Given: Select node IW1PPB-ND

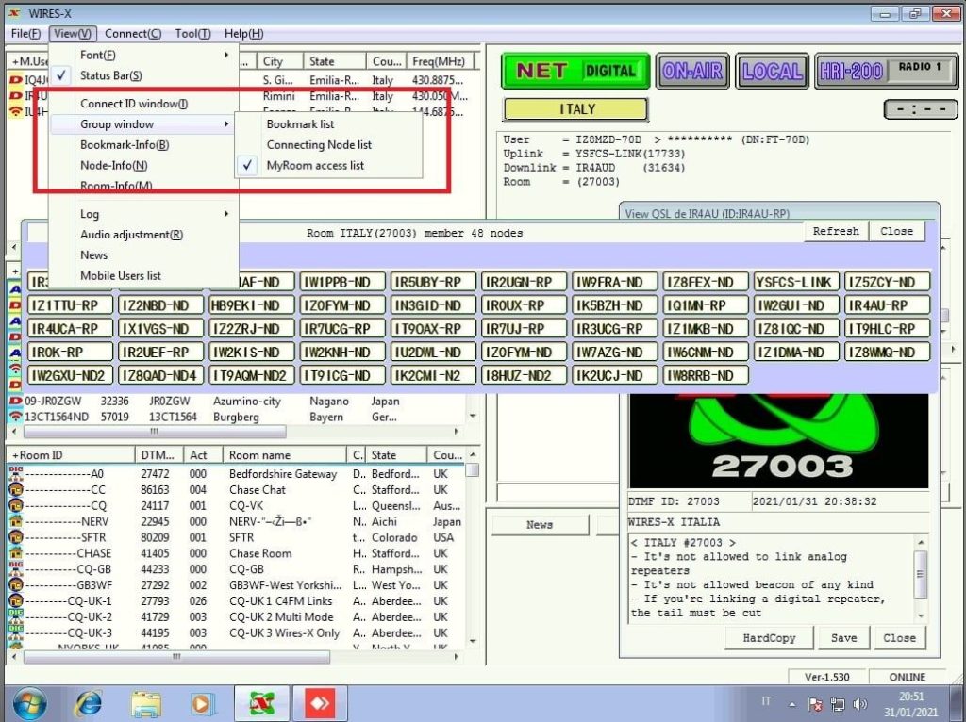Looking at the screenshot, I should click(342, 282).
